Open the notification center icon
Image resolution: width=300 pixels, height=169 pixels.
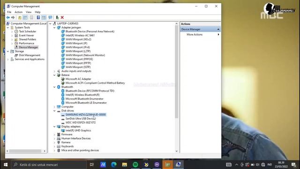click(294, 165)
